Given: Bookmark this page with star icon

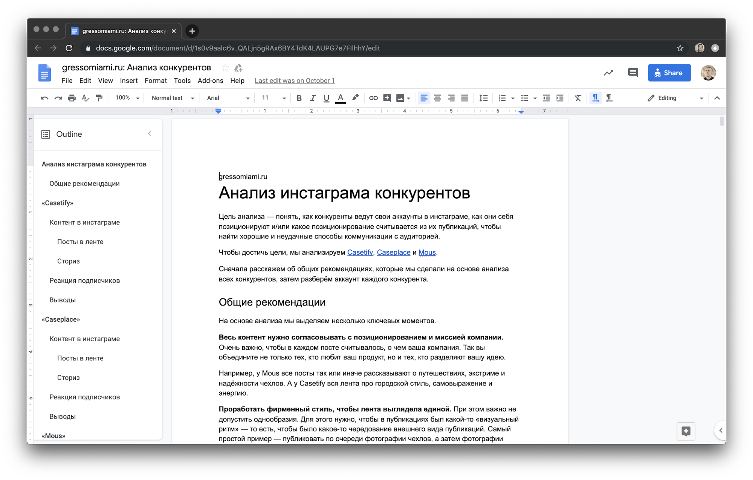Looking at the screenshot, I should (x=680, y=48).
